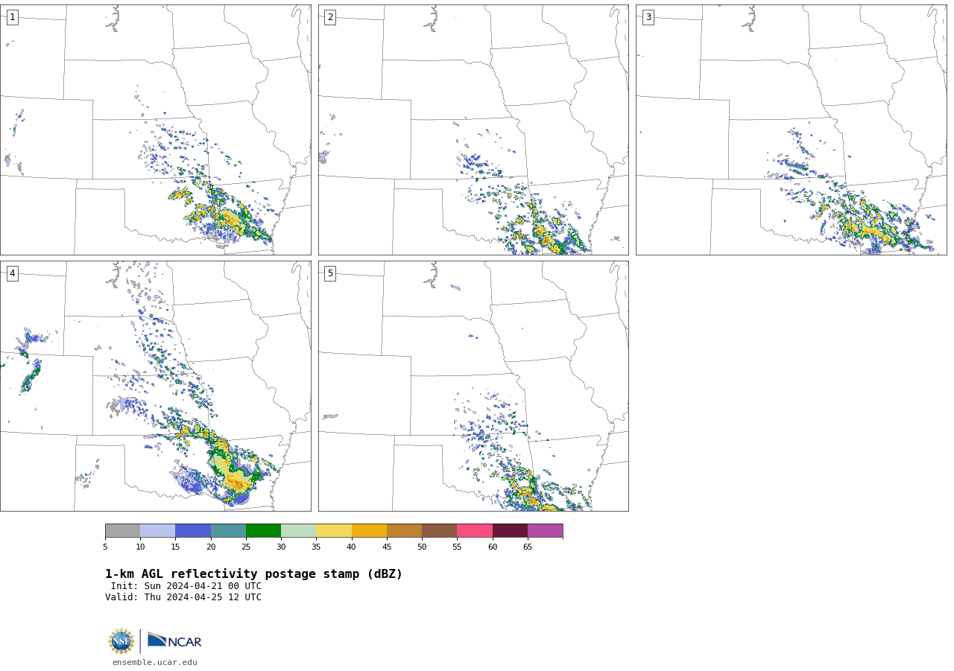The width and height of the screenshot is (954, 671).
Task: Select the tan 45-50 dBZ swatch
Action: pyautogui.click(x=404, y=531)
